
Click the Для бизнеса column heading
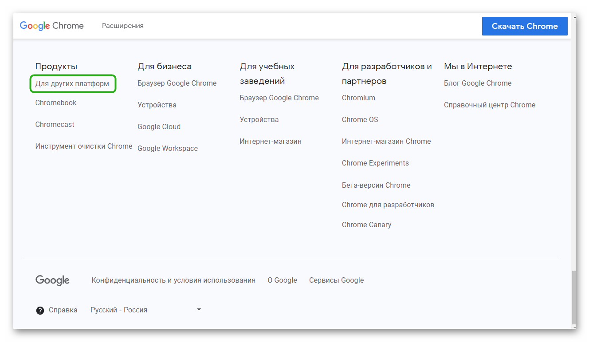click(165, 66)
